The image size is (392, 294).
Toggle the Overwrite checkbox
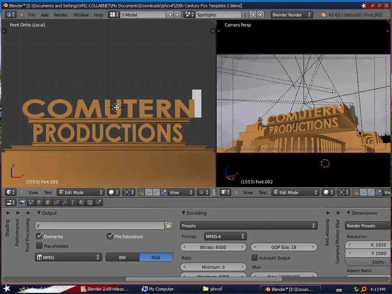tap(39, 236)
